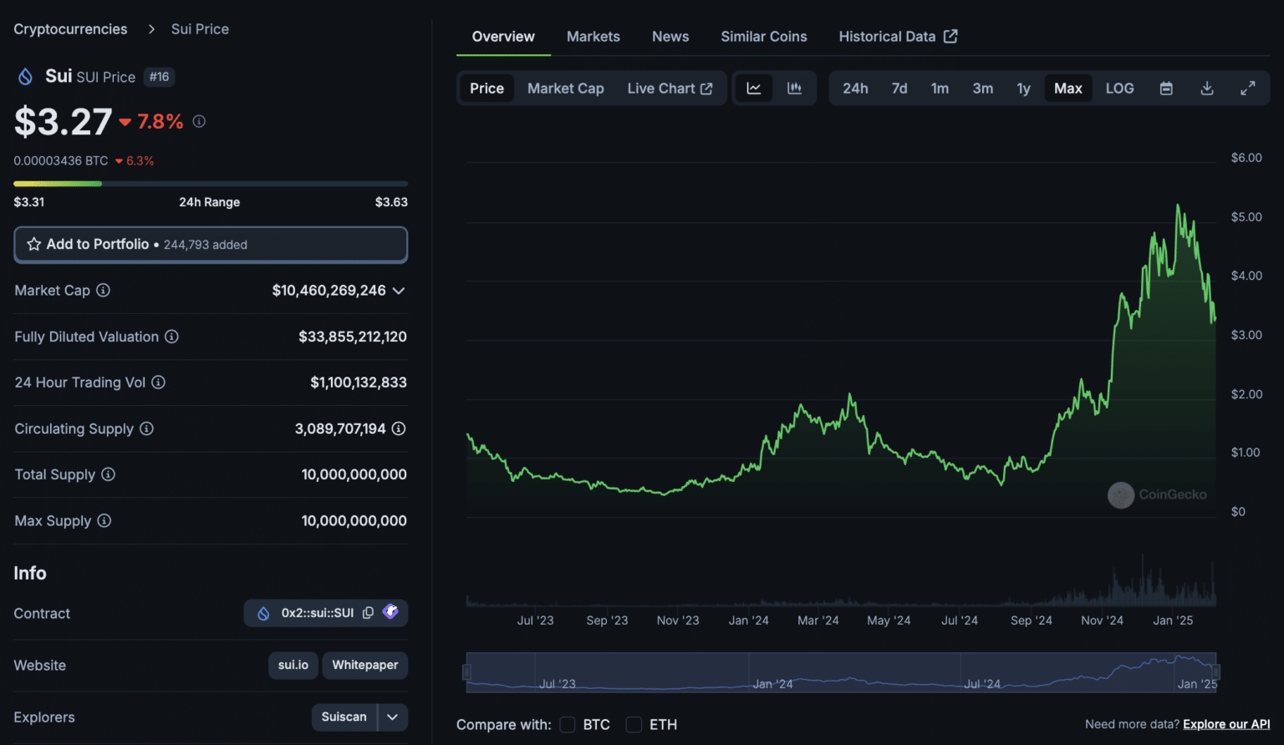The image size is (1284, 745).
Task: Open the Whitepaper link
Action: pos(364,665)
